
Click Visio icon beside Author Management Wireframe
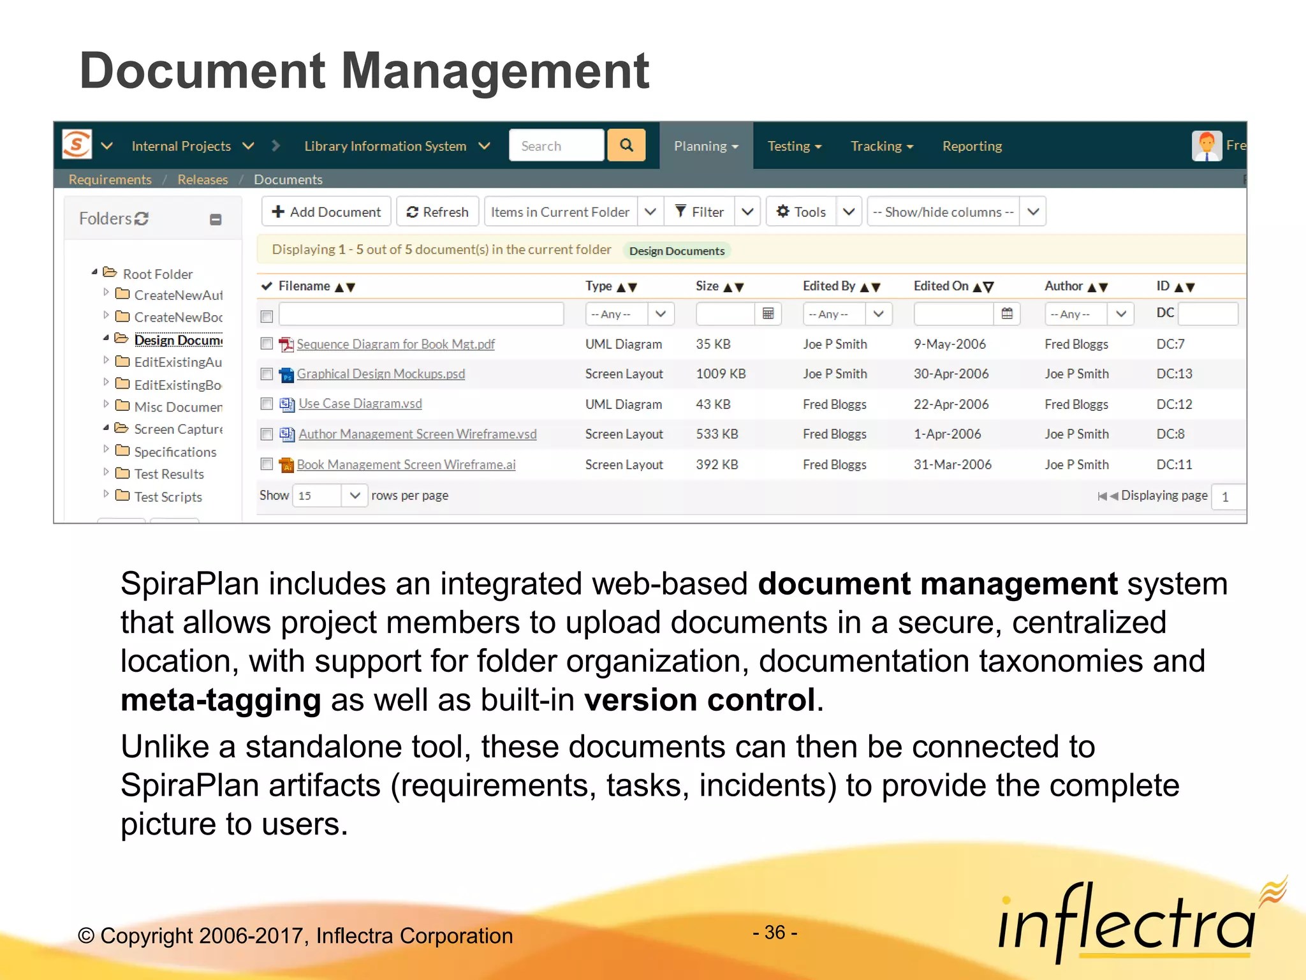(x=288, y=434)
